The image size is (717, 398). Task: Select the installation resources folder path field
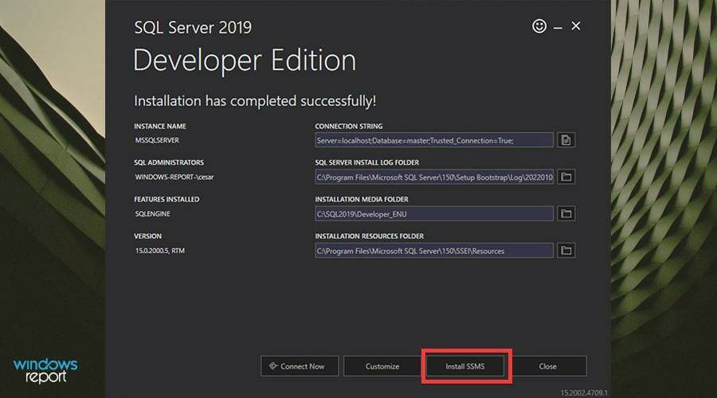coord(434,251)
